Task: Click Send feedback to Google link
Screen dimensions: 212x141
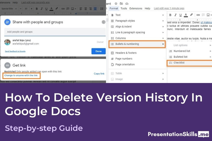Action: [x=15, y=51]
